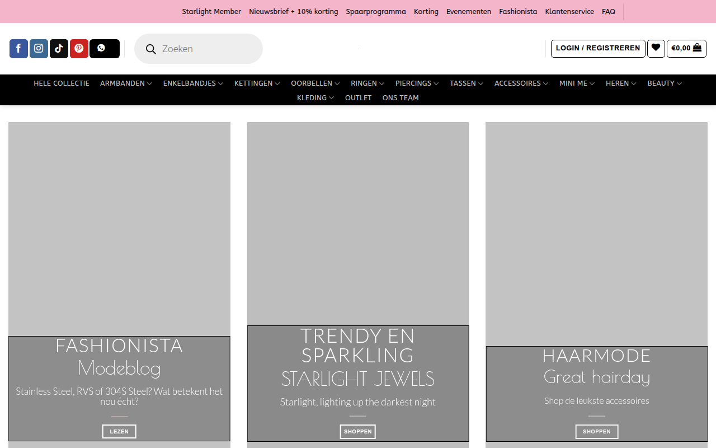Click the LEZEN button under Modeblog
Screen dimensions: 716x448
pyautogui.click(x=119, y=432)
